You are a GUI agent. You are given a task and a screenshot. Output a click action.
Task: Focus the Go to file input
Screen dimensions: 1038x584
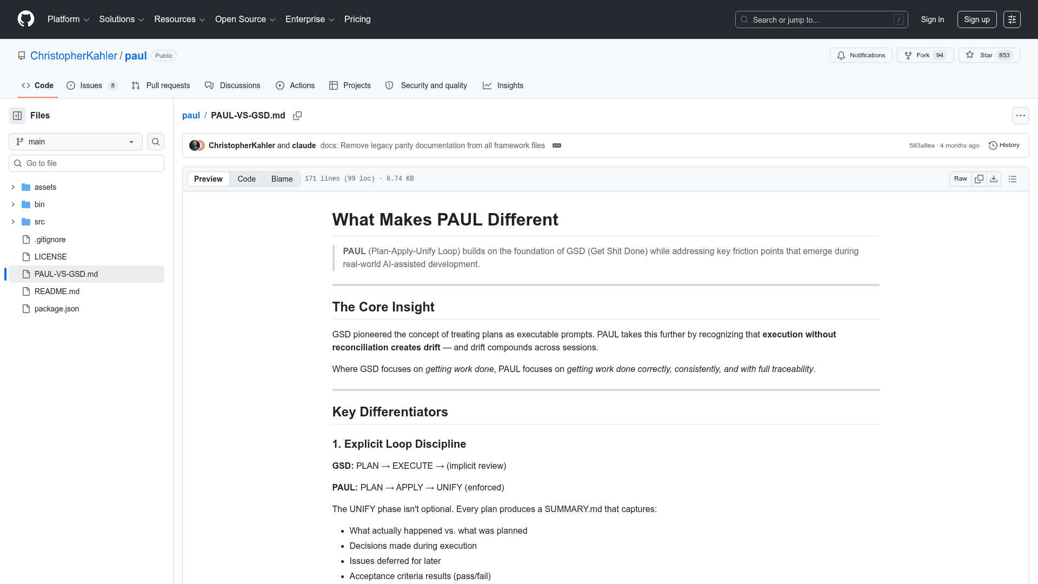(x=86, y=163)
